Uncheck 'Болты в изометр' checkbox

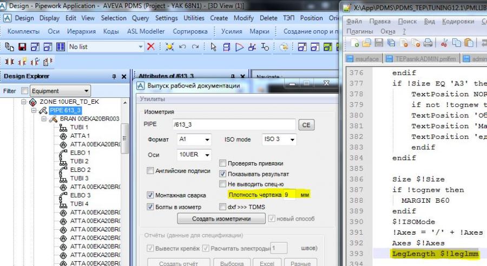tap(150, 207)
